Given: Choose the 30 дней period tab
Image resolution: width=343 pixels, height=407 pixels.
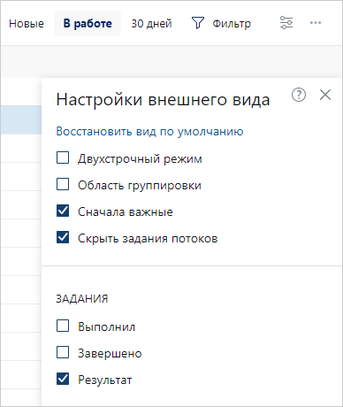Looking at the screenshot, I should coord(151,23).
